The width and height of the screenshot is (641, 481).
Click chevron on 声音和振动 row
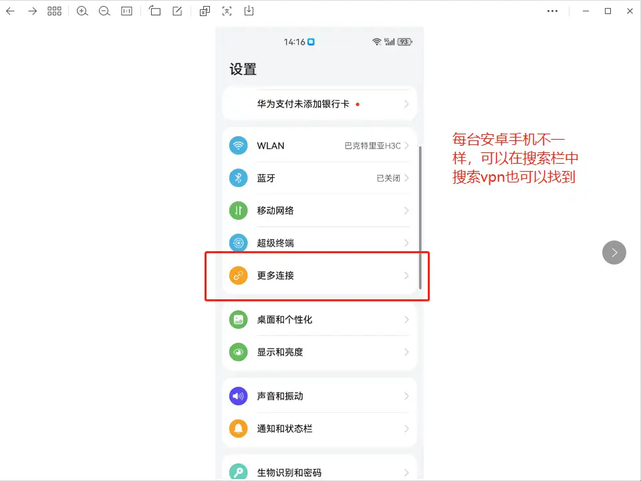[406, 396]
